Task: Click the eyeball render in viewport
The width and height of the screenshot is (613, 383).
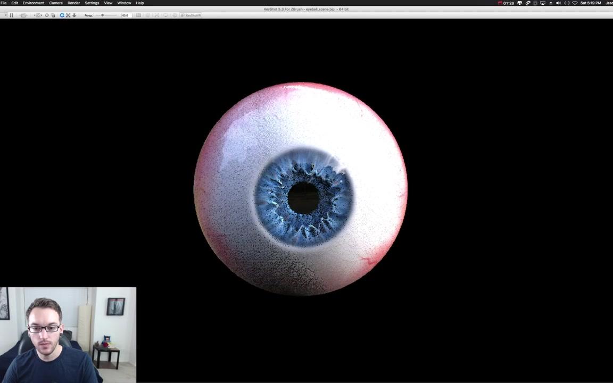Action: [301, 189]
